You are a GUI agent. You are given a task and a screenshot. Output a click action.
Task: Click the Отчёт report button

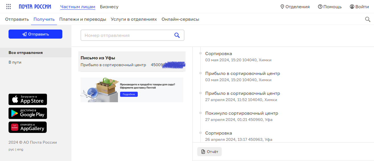[x=209, y=152]
